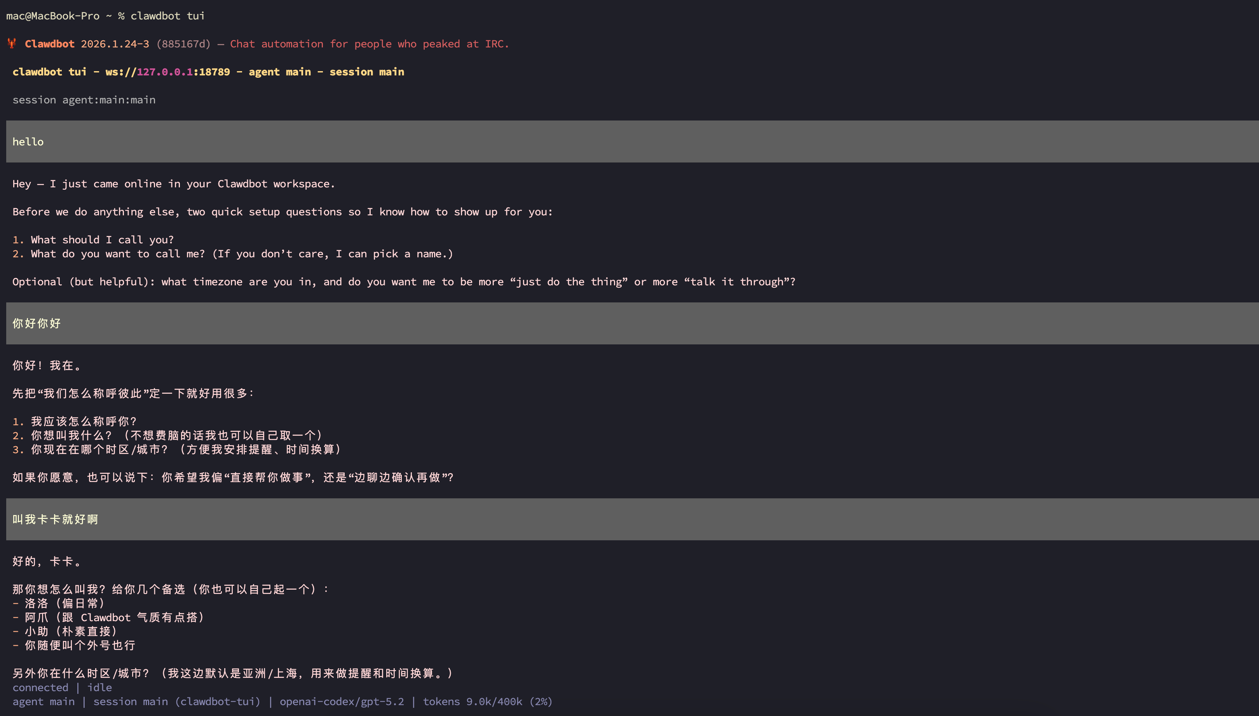
Task: Click the "你好你好" user message block
Action: [37, 323]
